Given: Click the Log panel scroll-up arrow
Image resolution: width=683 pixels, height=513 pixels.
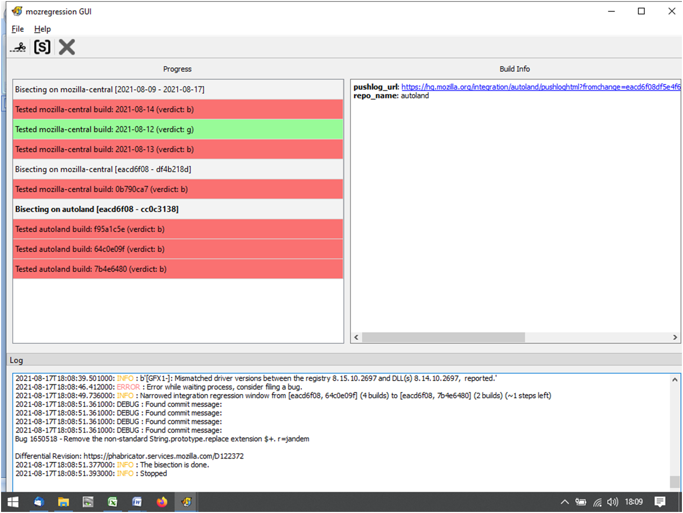Looking at the screenshot, I should click(675, 380).
